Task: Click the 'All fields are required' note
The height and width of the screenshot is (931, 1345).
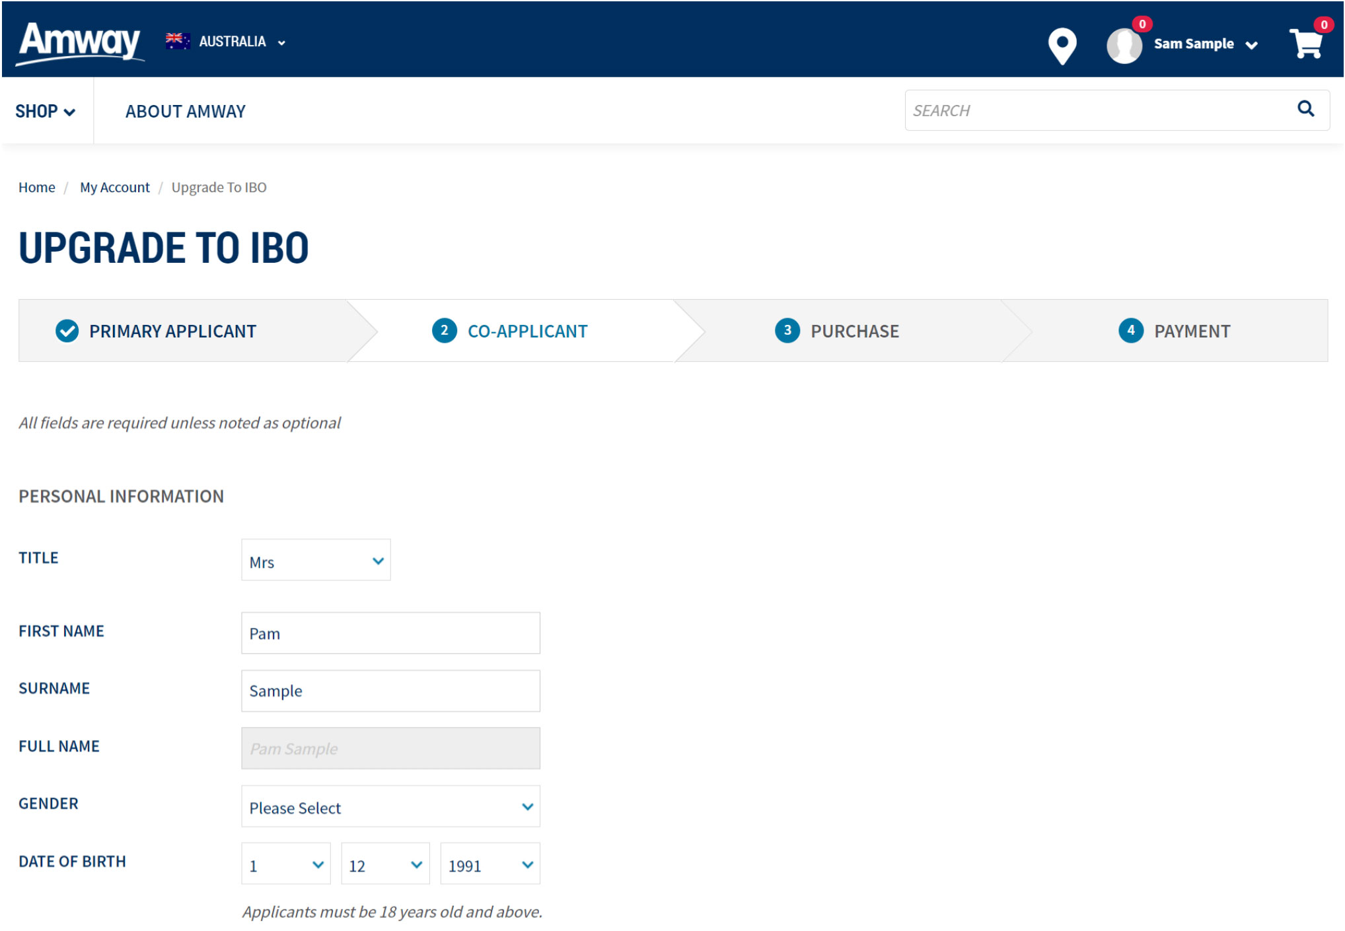Action: pyautogui.click(x=180, y=423)
